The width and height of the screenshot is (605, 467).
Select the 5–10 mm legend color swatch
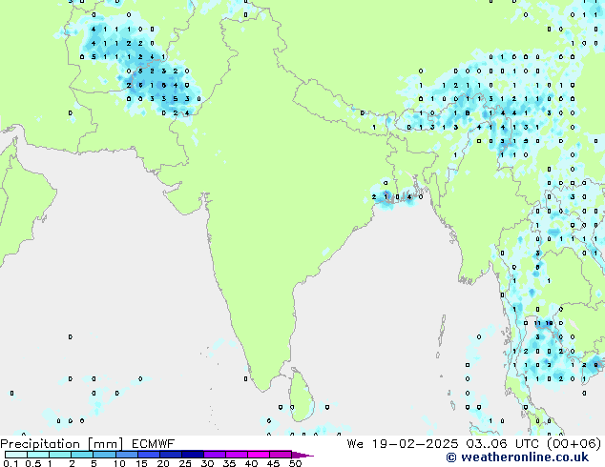click(x=105, y=455)
